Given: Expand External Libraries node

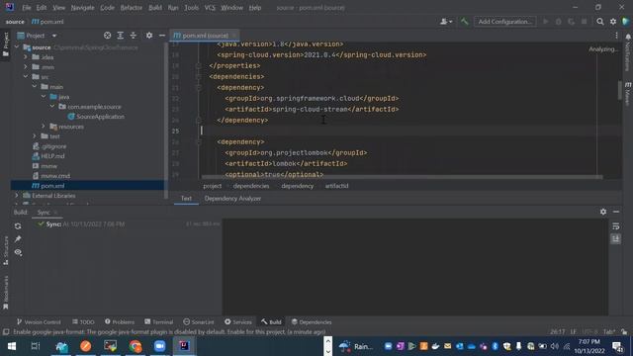Looking at the screenshot, I should (x=17, y=196).
